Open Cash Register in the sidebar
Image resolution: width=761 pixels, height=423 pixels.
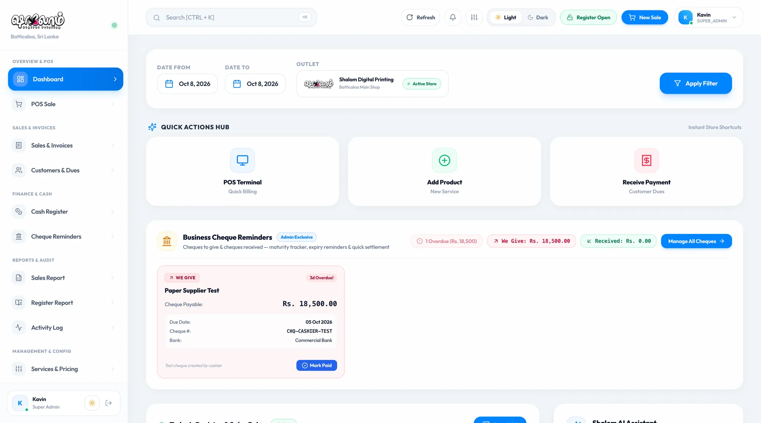coord(65,211)
